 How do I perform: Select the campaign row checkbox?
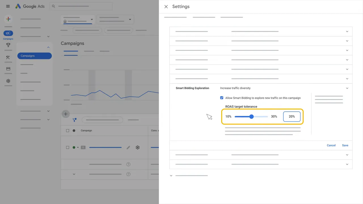point(67,147)
